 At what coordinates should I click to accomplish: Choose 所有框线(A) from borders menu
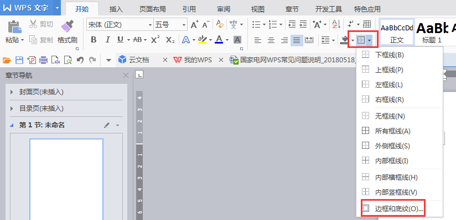pyautogui.click(x=400, y=131)
